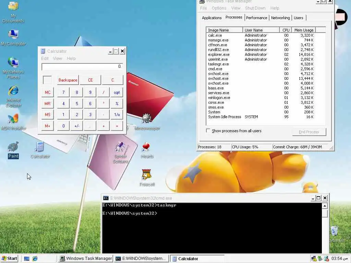Select the My Computer desktop icon
351x263 pixels.
point(13,38)
